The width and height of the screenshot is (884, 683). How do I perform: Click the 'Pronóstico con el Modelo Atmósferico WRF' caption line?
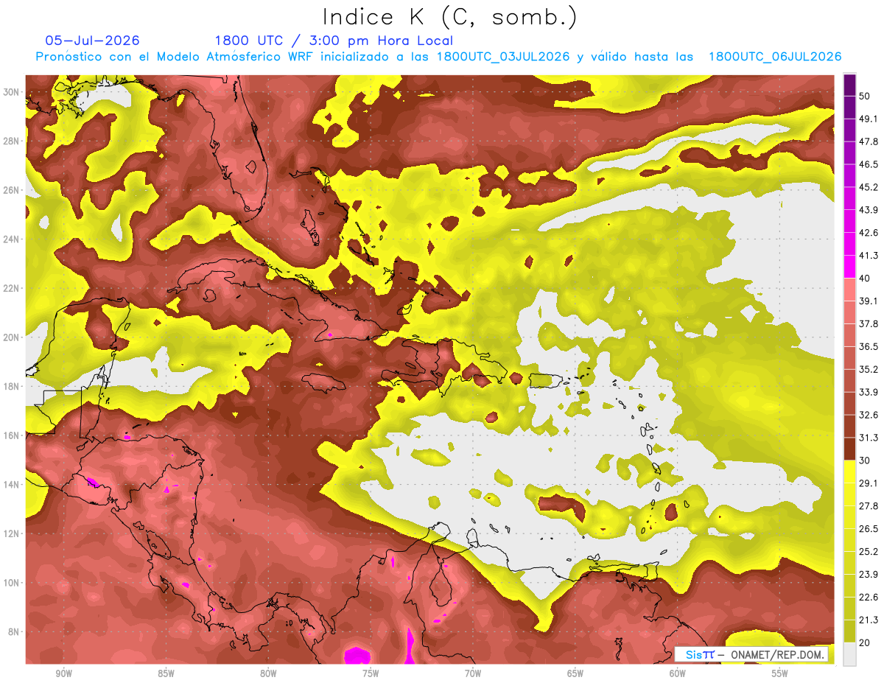[439, 57]
